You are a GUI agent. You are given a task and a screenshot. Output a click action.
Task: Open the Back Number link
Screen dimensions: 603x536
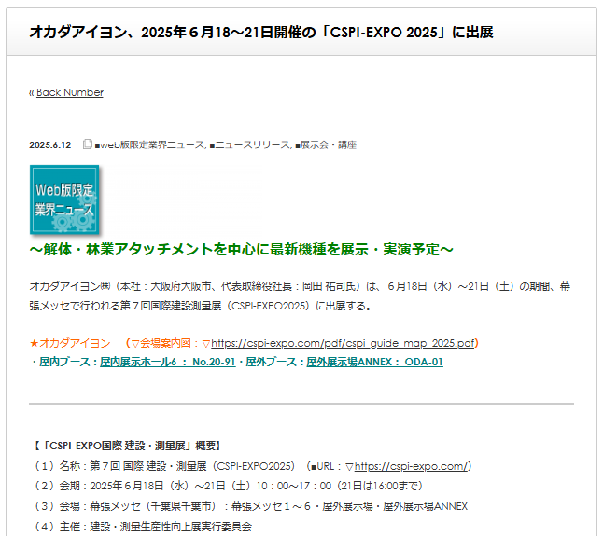(70, 92)
